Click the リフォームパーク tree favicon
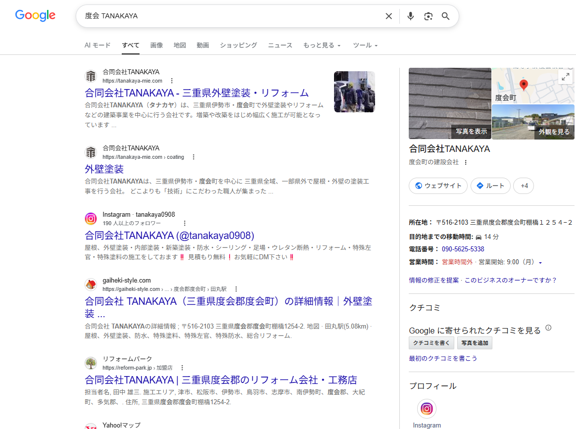This screenshot has height=429, width=576. (x=91, y=363)
